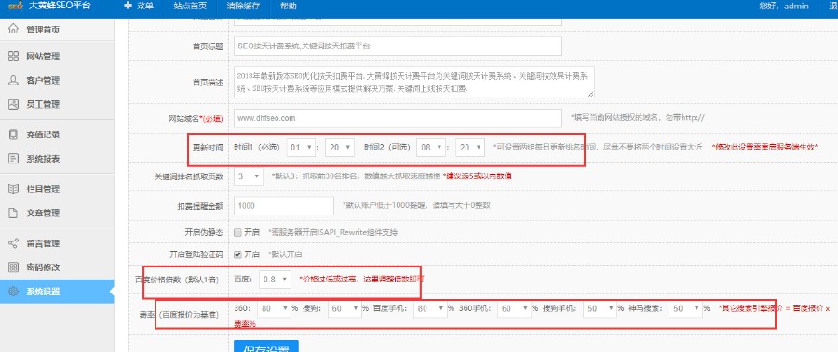Focus the 首页标题 input field

coord(399,46)
